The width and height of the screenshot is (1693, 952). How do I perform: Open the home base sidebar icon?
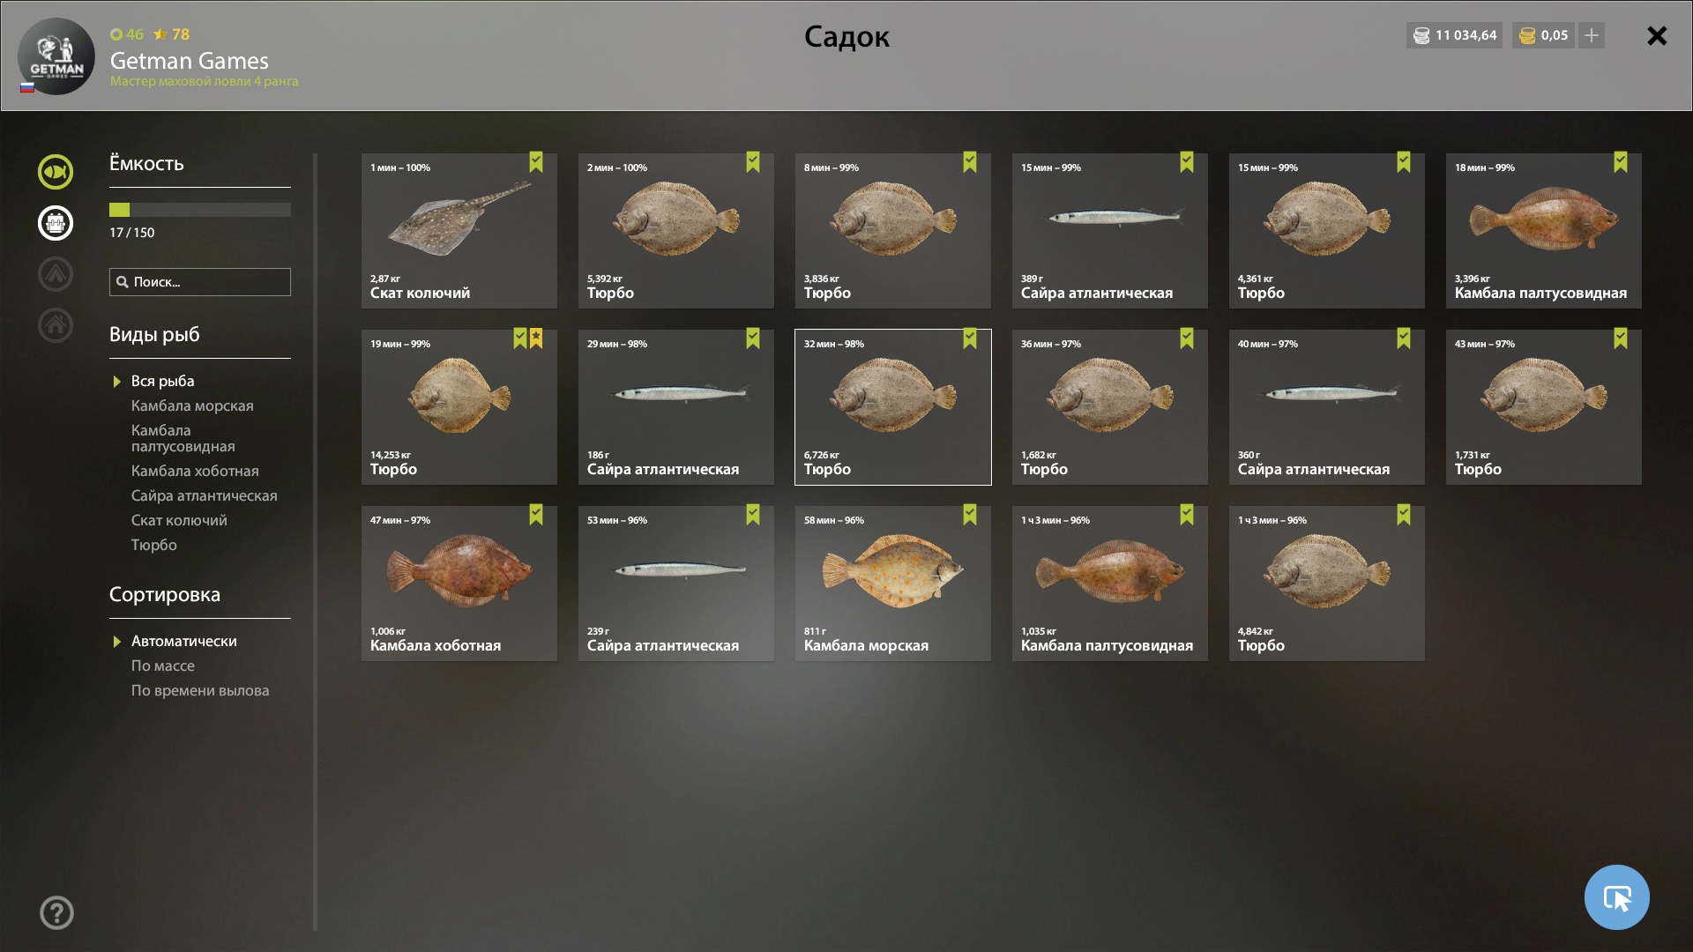[56, 325]
